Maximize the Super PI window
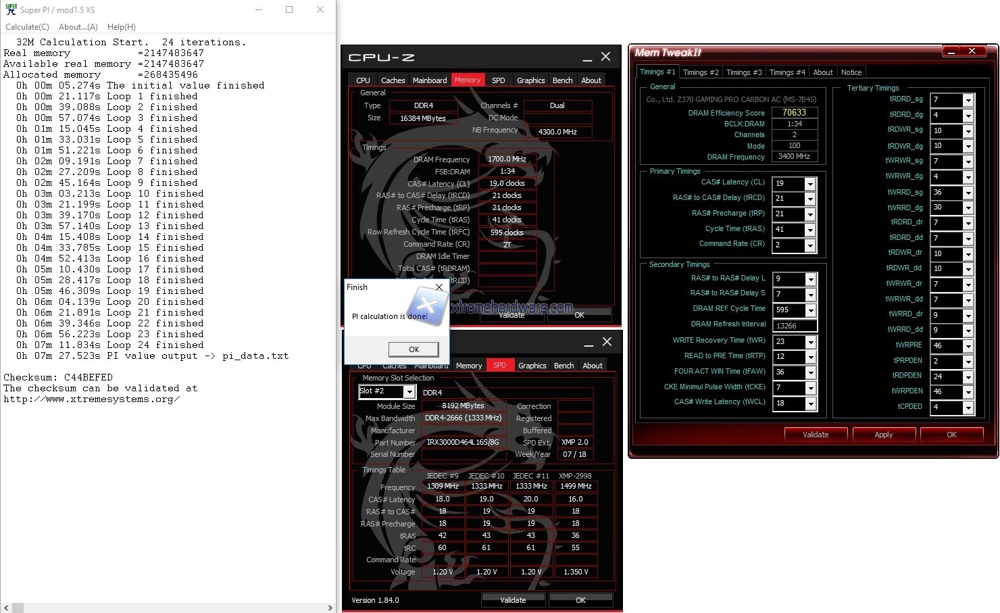Screen dimensions: 1000x613 [289, 9]
